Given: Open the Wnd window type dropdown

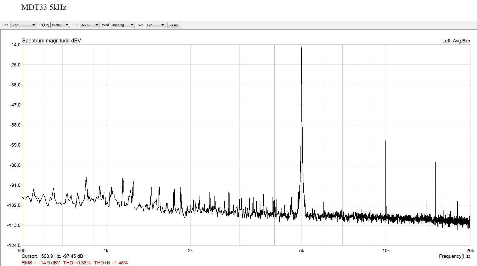Looking at the screenshot, I should coord(123,25).
